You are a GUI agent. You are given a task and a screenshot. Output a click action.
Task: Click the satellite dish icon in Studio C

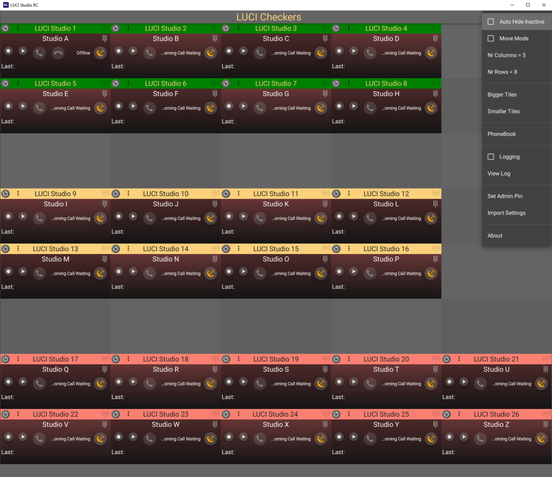pyautogui.click(x=321, y=53)
